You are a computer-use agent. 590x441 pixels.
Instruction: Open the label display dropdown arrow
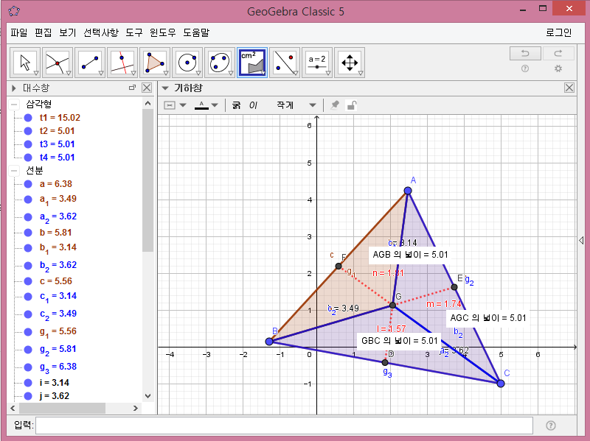(183, 105)
